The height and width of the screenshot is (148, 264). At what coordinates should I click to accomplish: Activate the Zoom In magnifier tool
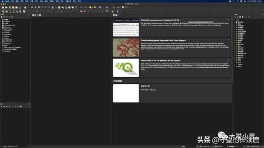click(x=32, y=7)
